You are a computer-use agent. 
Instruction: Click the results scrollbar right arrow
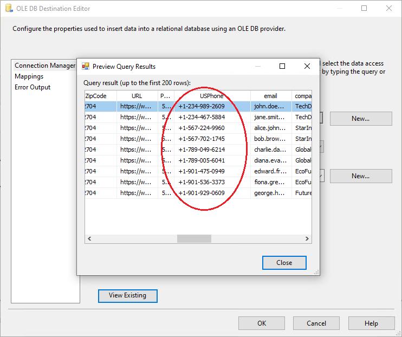[x=307, y=239]
